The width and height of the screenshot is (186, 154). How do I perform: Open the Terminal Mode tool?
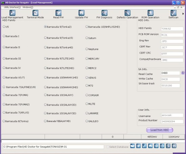click(x=36, y=14)
